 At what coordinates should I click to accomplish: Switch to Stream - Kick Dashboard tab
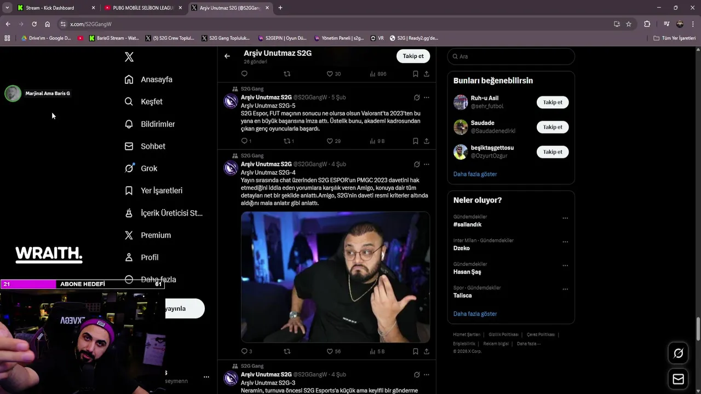click(x=57, y=8)
